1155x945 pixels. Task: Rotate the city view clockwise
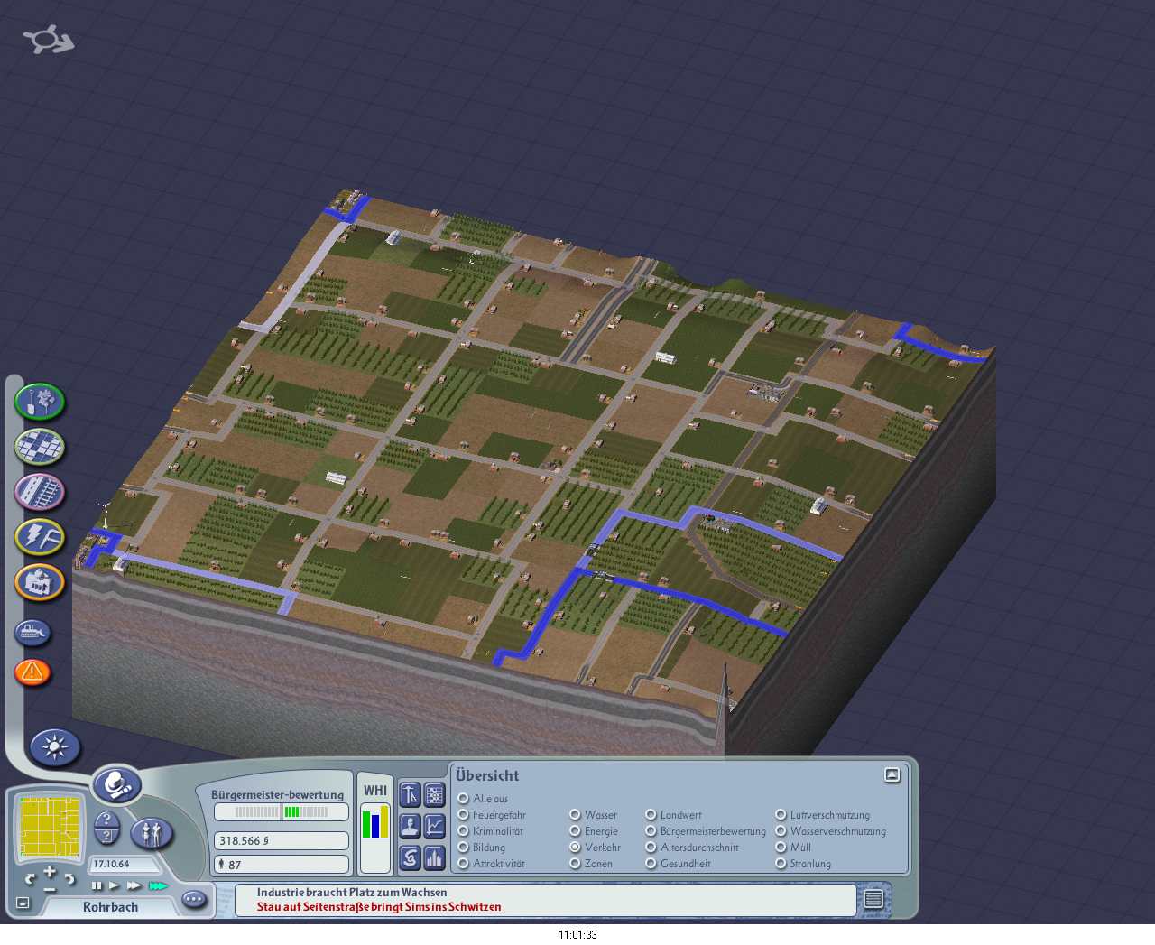pyautogui.click(x=69, y=878)
